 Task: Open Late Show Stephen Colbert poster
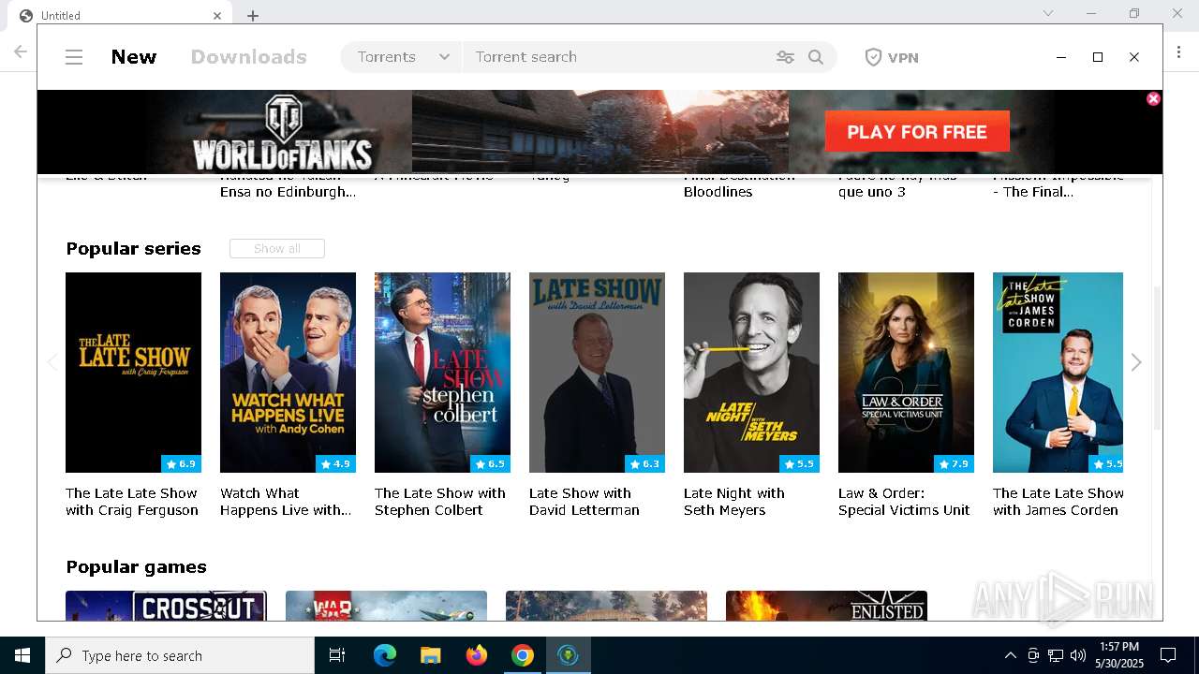(442, 373)
